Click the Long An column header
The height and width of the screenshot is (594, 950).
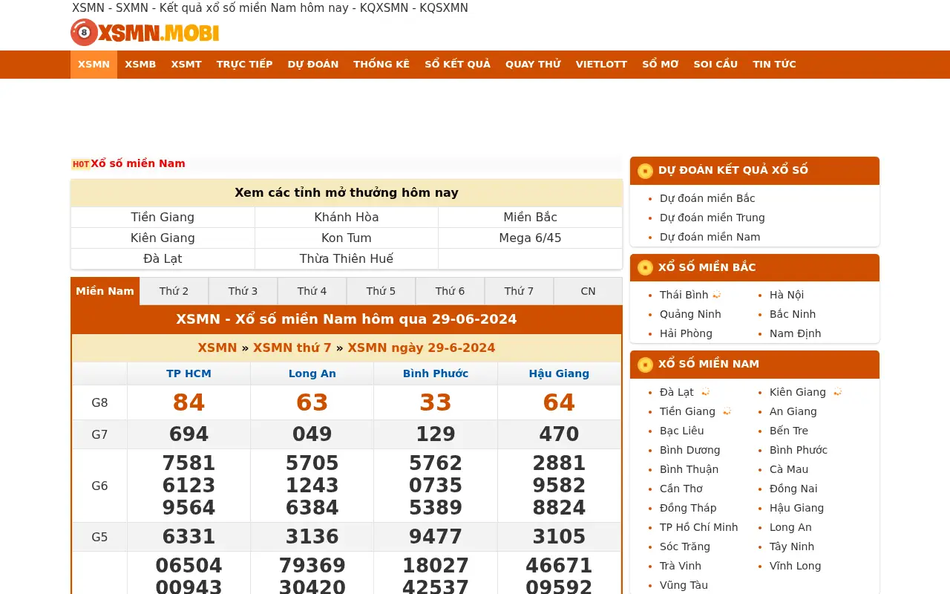click(x=312, y=373)
